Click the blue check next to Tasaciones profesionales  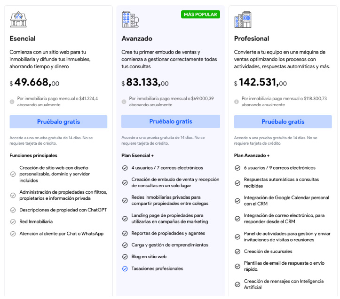click(125, 269)
